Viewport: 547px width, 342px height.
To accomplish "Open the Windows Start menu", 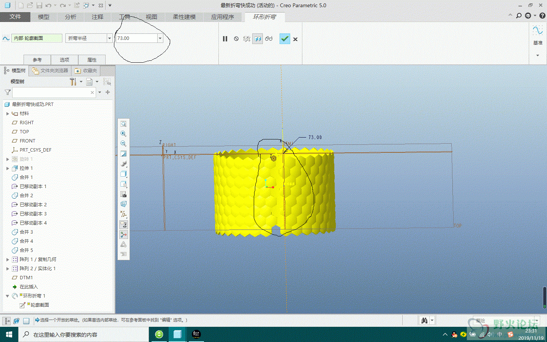I will 9,334.
